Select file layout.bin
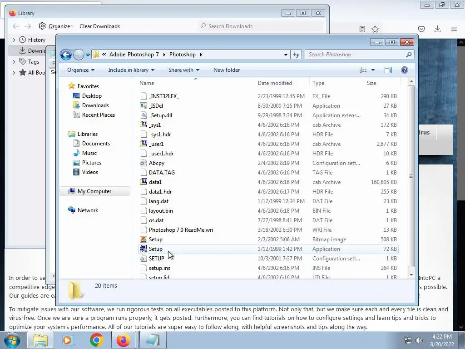The width and height of the screenshot is (465, 349). pyautogui.click(x=161, y=211)
